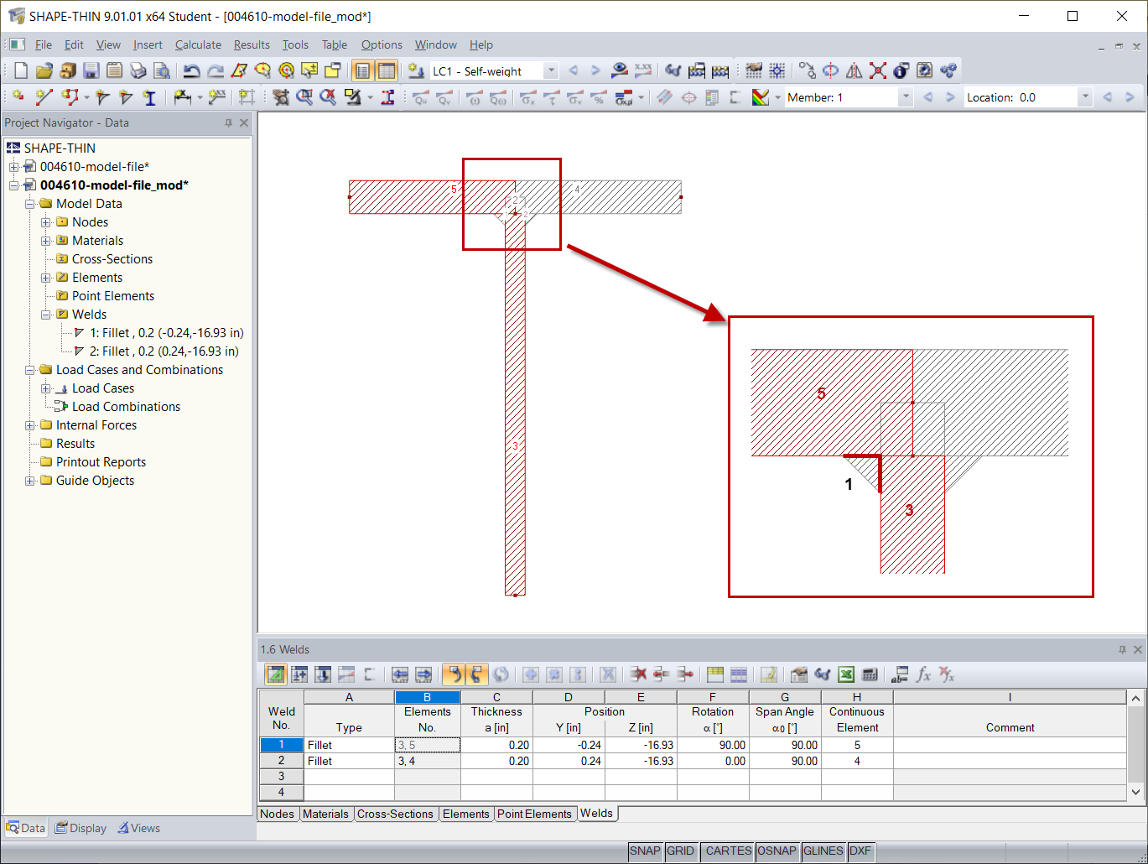Switch to the Cross-Sections tab
Screen dimensions: 1148x864
coord(396,814)
